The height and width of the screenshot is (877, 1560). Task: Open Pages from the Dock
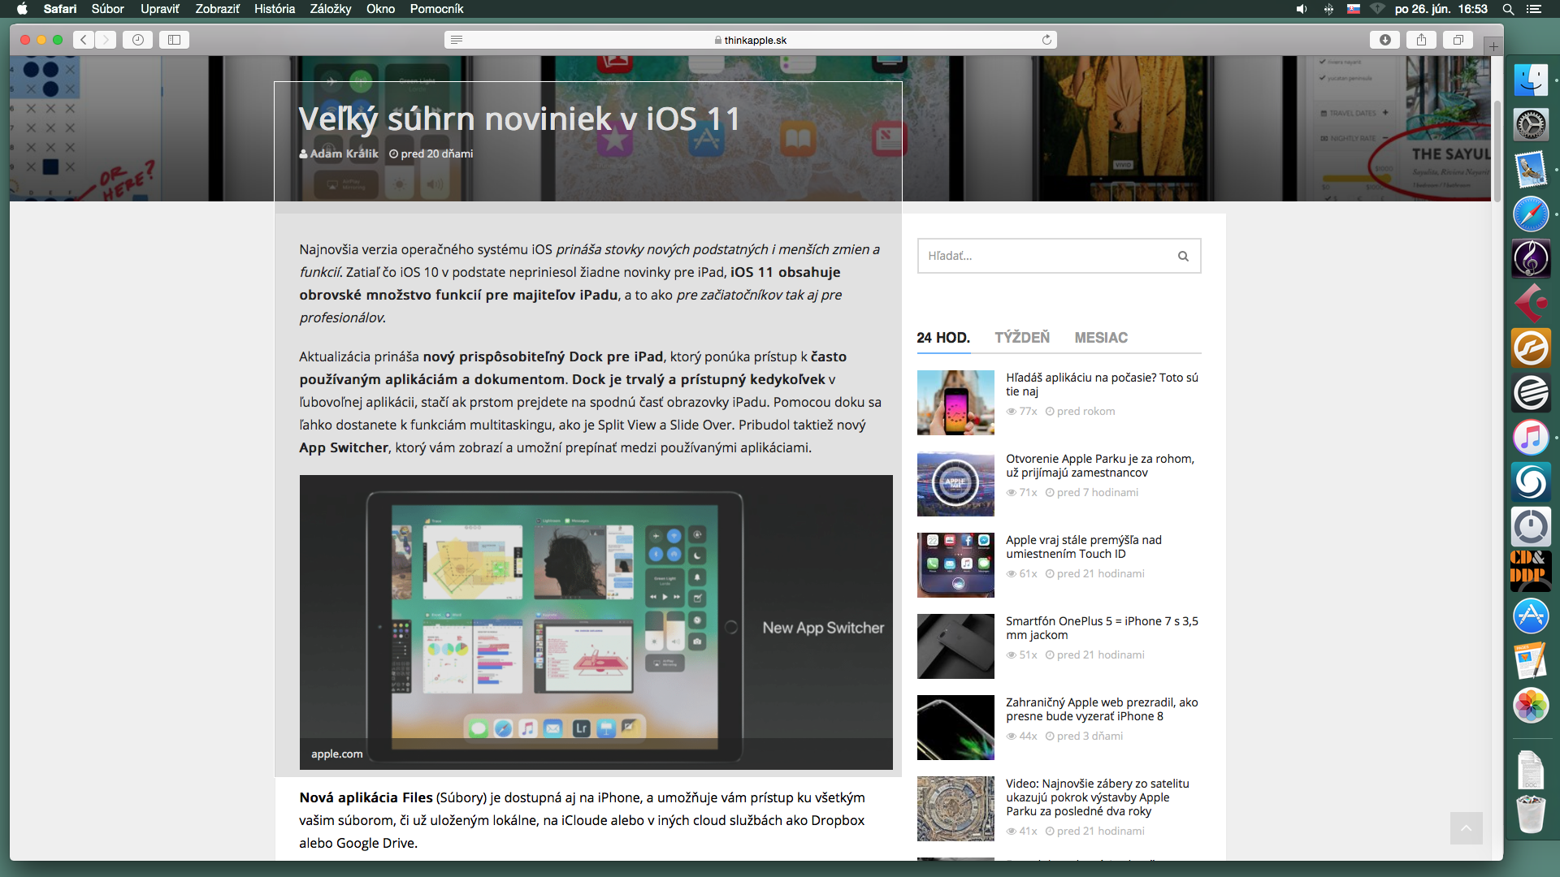click(1531, 660)
